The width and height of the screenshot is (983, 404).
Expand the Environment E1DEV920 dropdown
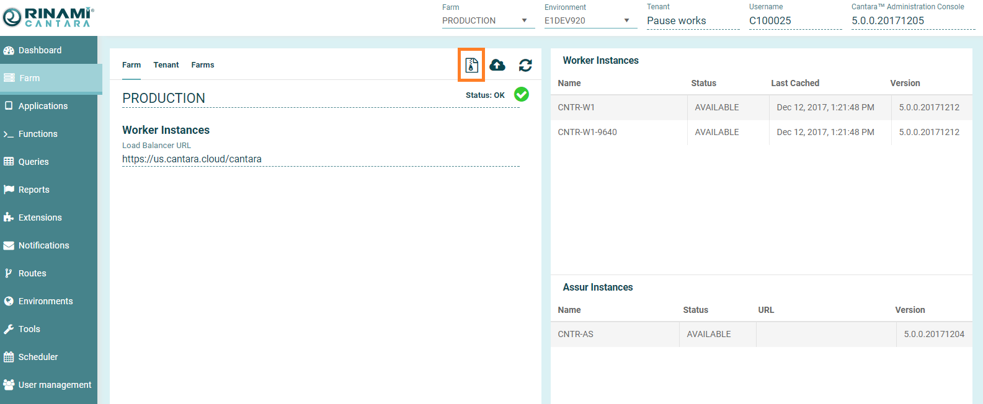(x=590, y=20)
